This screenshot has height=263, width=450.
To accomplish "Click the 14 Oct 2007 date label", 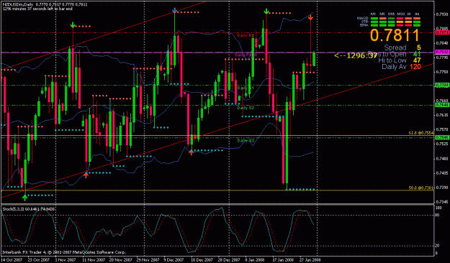I will click(12, 260).
